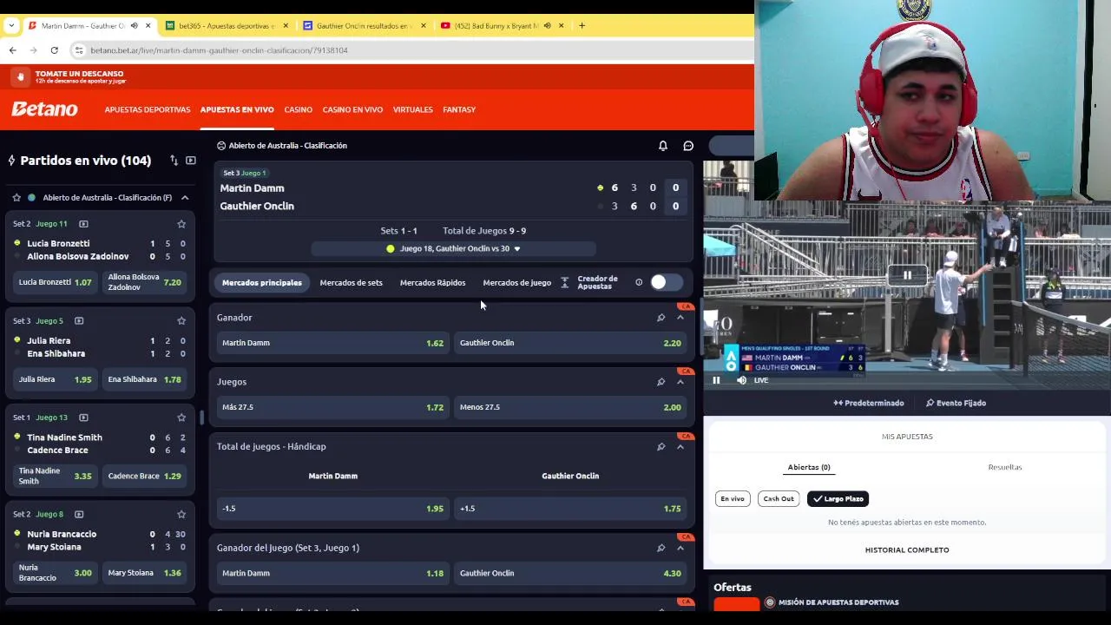
Task: Select the Largo Plazo bet filter
Action: (838, 498)
